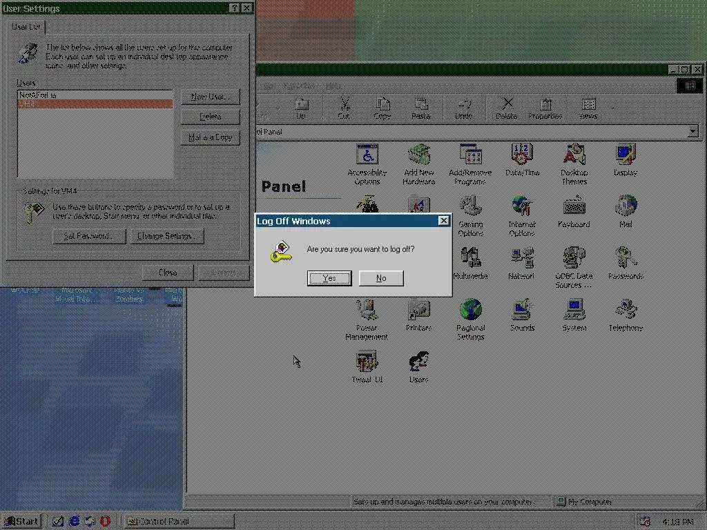Open Network control panel icon
707x530 pixels.
(x=522, y=264)
